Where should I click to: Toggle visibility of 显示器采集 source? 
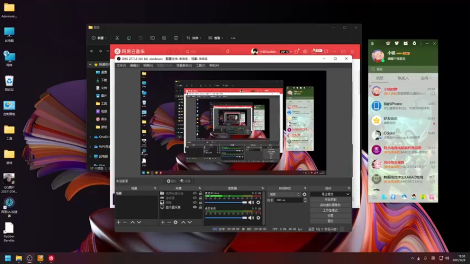pos(195,207)
